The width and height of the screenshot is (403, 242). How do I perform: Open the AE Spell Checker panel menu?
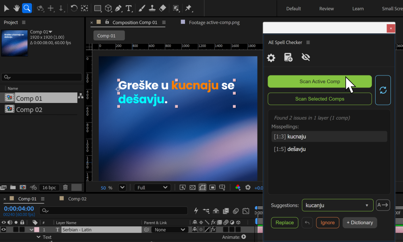(x=308, y=42)
